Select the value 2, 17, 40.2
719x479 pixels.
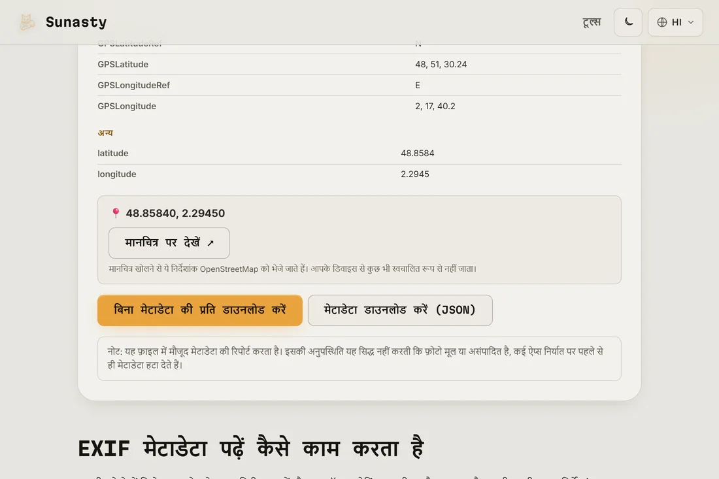point(435,107)
